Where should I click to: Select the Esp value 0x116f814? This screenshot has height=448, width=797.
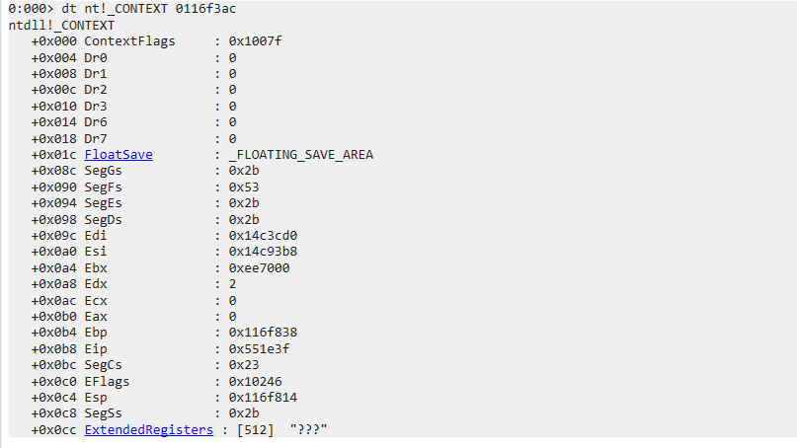tap(263, 398)
